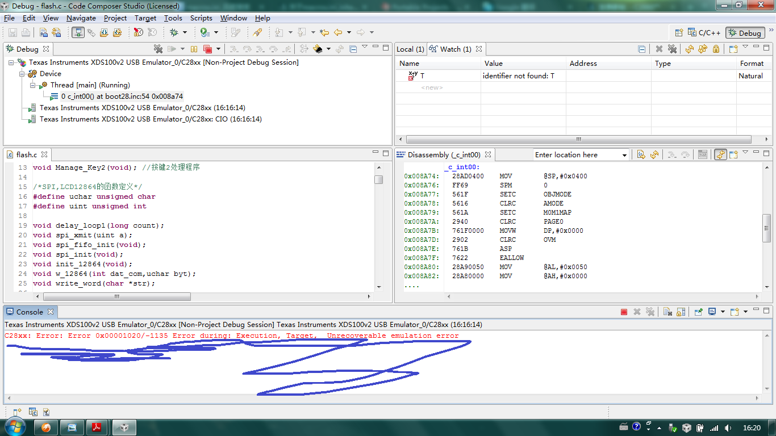This screenshot has height=436, width=776.
Task: Toggle the Link with Active Debug Context button in Disassembly
Action: click(x=720, y=154)
